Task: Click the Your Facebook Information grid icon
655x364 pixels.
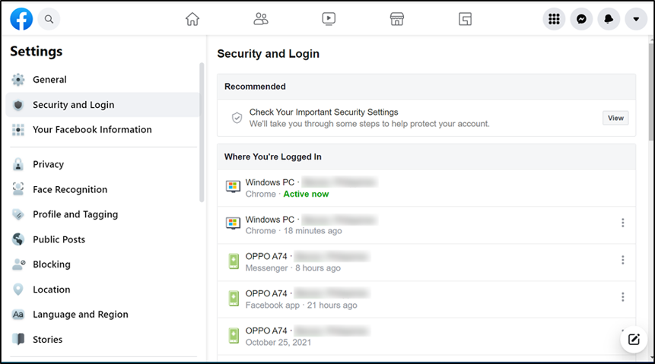Action: pos(18,130)
